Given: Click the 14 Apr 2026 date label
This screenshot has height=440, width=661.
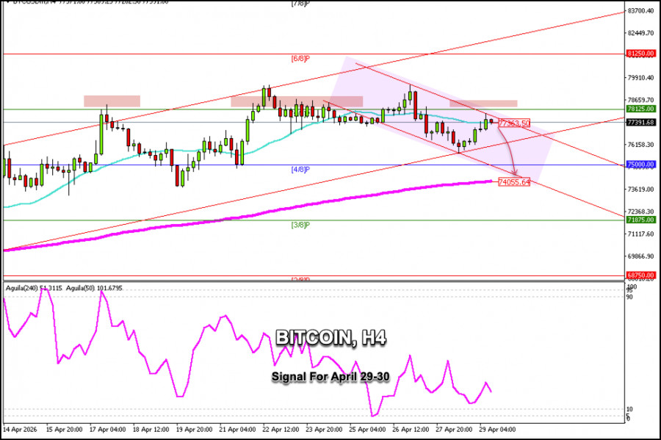Looking at the screenshot, I should pyautogui.click(x=21, y=430).
